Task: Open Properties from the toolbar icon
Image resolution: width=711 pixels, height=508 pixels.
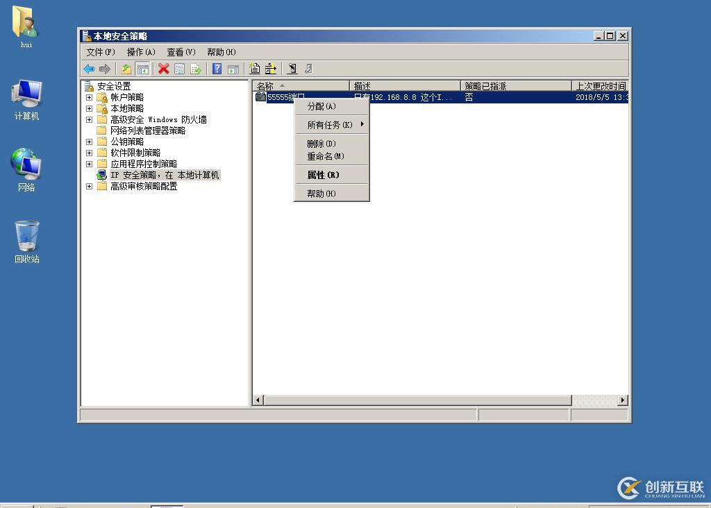Action: pyautogui.click(x=180, y=69)
